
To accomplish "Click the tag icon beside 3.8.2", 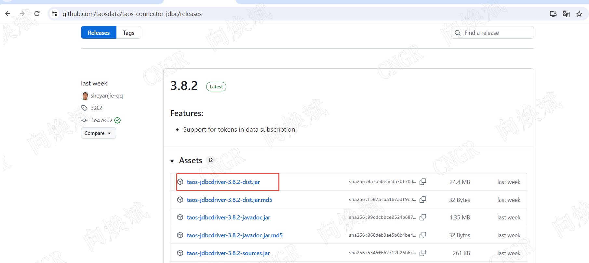I will tap(84, 108).
